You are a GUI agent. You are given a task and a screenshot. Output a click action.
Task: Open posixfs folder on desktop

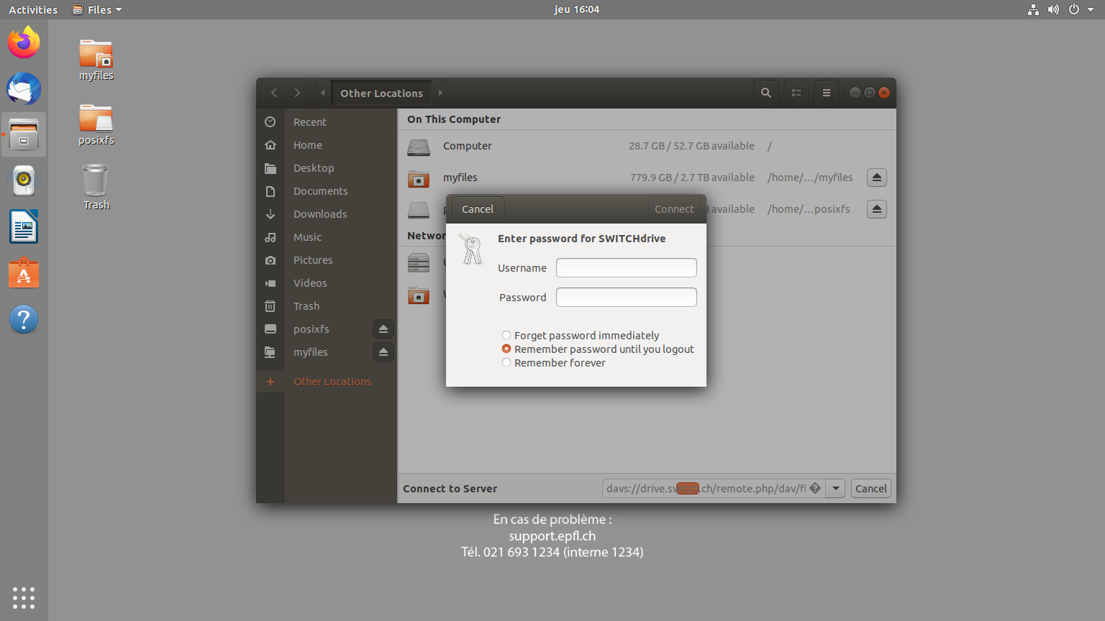pyautogui.click(x=96, y=124)
